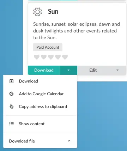Expand the Edit dropdown arrow
Viewport: 127px width, 151px height.
[x=117, y=70]
